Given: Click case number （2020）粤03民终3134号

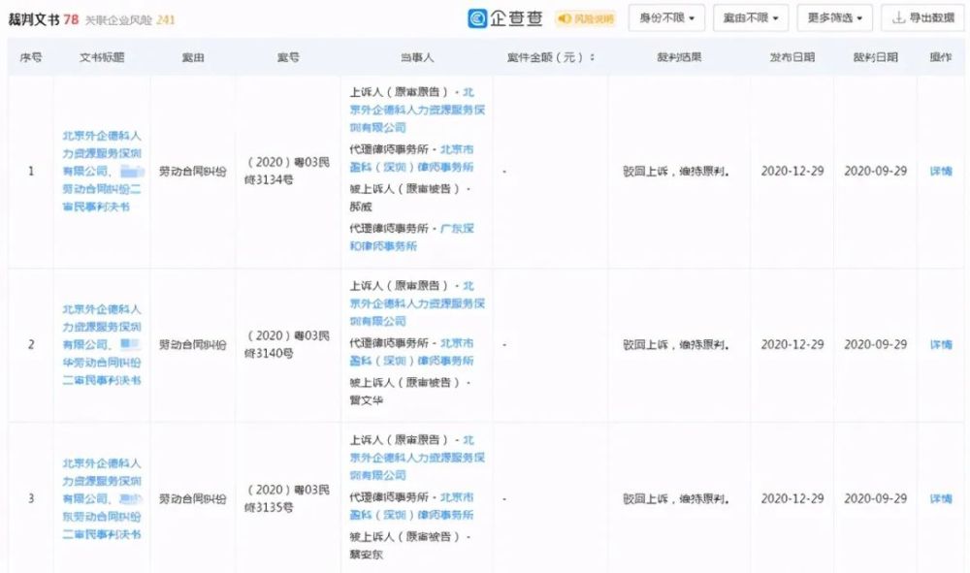Looking at the screenshot, I should pyautogui.click(x=287, y=172).
